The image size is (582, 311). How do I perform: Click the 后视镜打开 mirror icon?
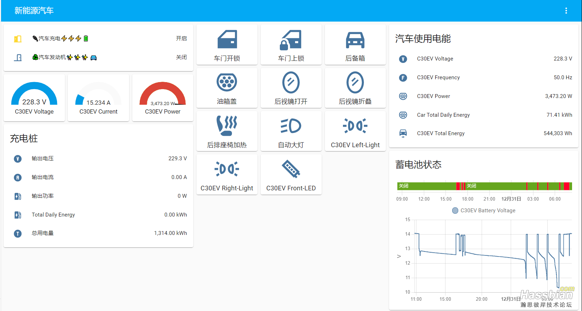(x=291, y=82)
